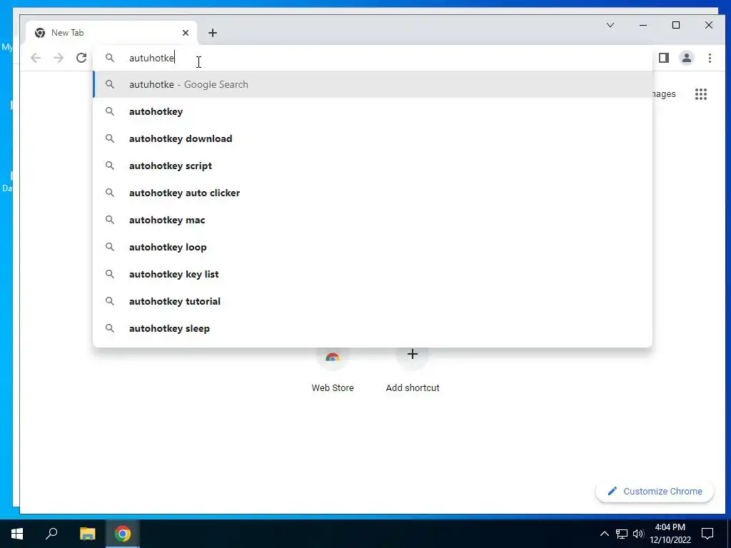Screen dimensions: 731x548
Task: Open the volume speaker tray icon
Action: coord(638,534)
